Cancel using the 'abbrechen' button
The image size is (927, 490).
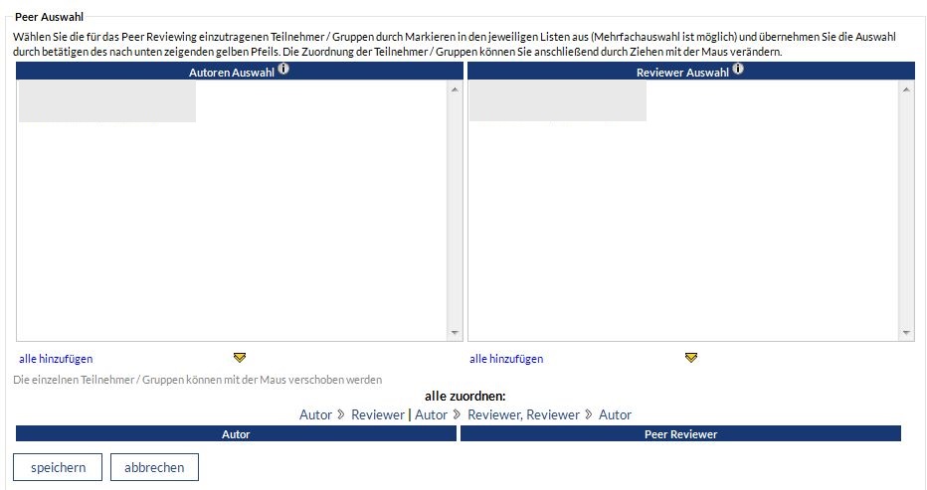tap(154, 467)
